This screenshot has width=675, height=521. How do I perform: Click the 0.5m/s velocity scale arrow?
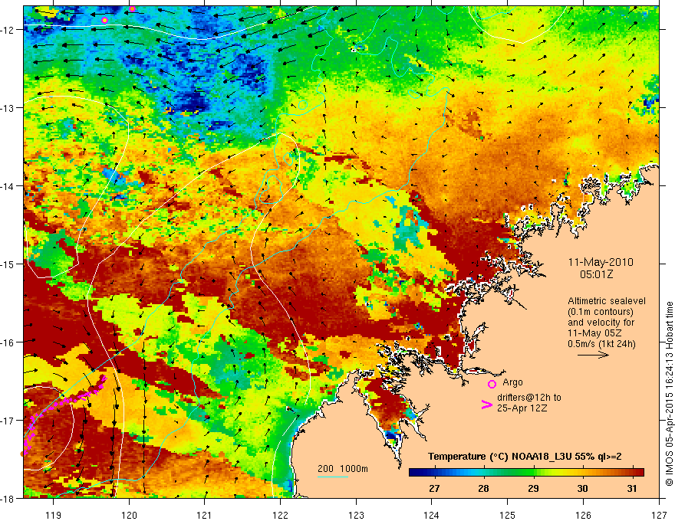tap(593, 355)
